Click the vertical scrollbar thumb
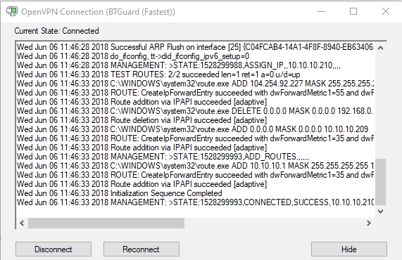The image size is (402, 260). pyautogui.click(x=380, y=182)
